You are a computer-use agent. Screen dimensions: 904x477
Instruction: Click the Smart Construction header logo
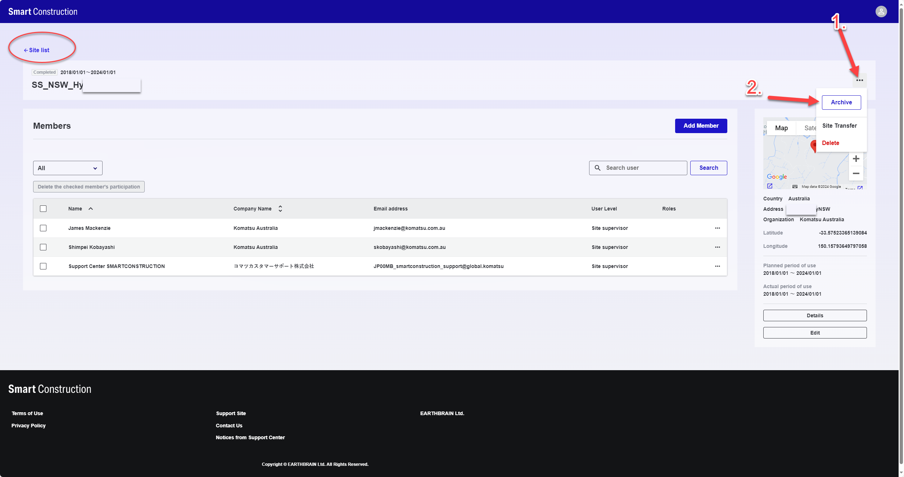(x=43, y=12)
